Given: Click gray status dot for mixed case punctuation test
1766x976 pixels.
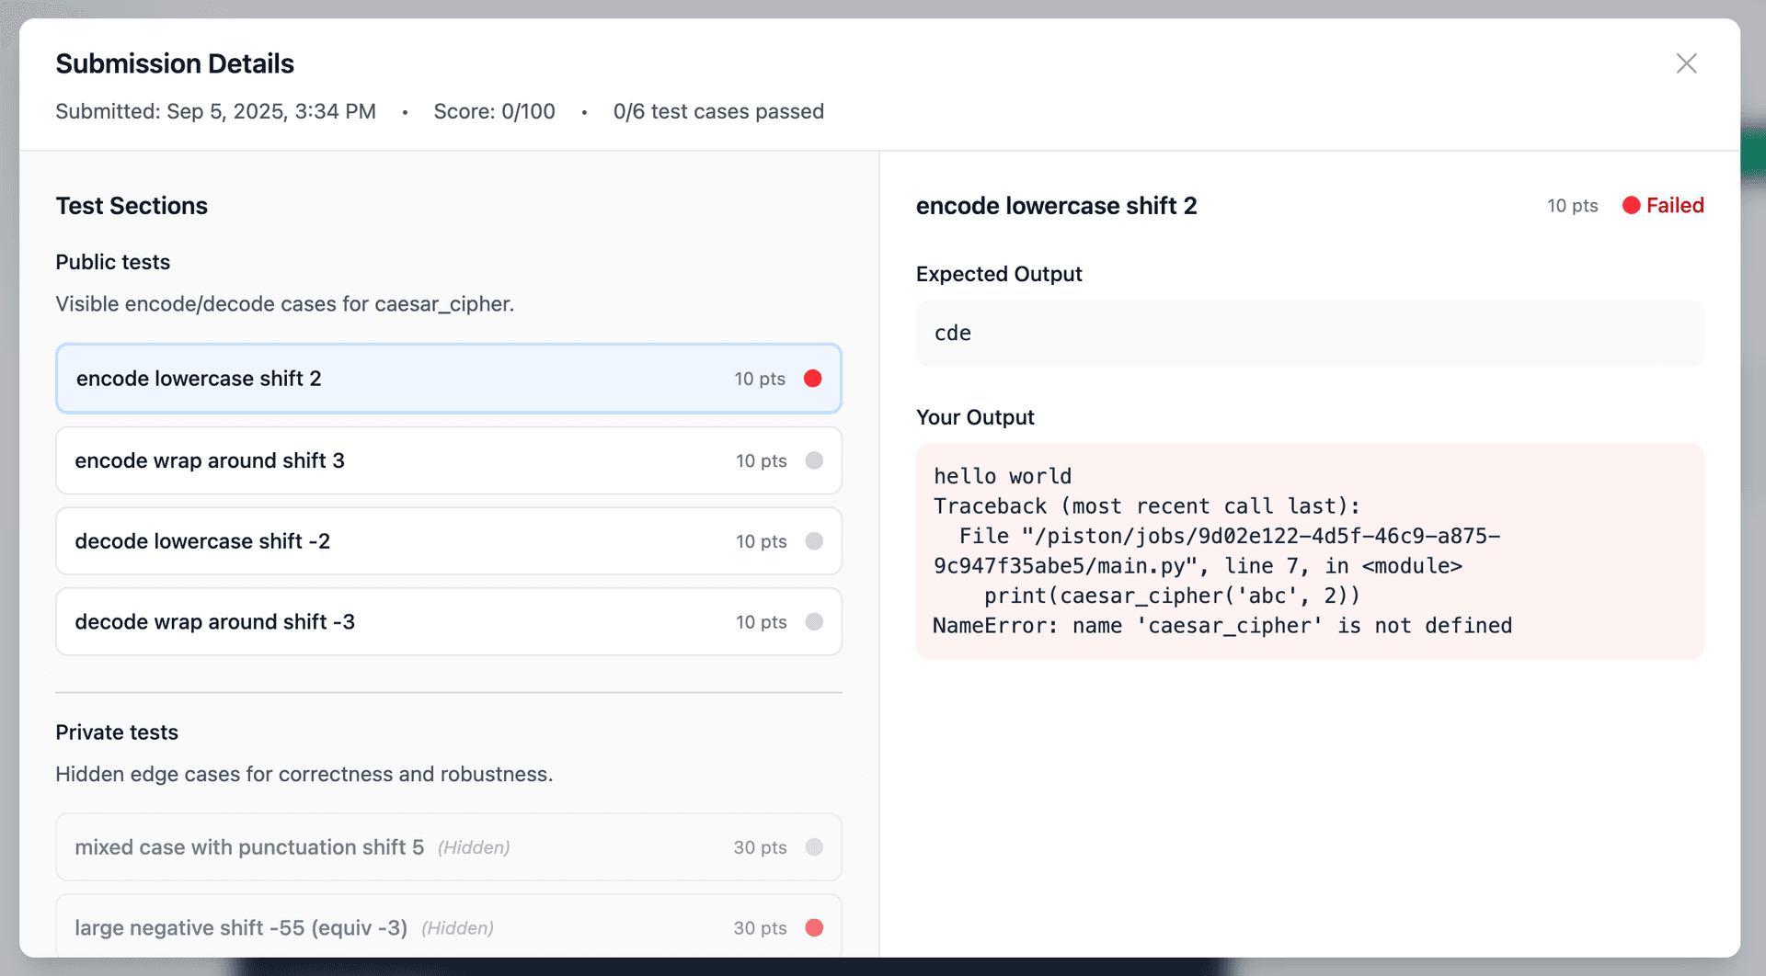Looking at the screenshot, I should pyautogui.click(x=814, y=847).
